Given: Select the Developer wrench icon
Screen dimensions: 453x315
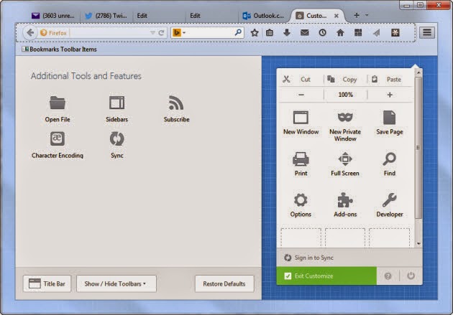Looking at the screenshot, I should coord(390,200).
